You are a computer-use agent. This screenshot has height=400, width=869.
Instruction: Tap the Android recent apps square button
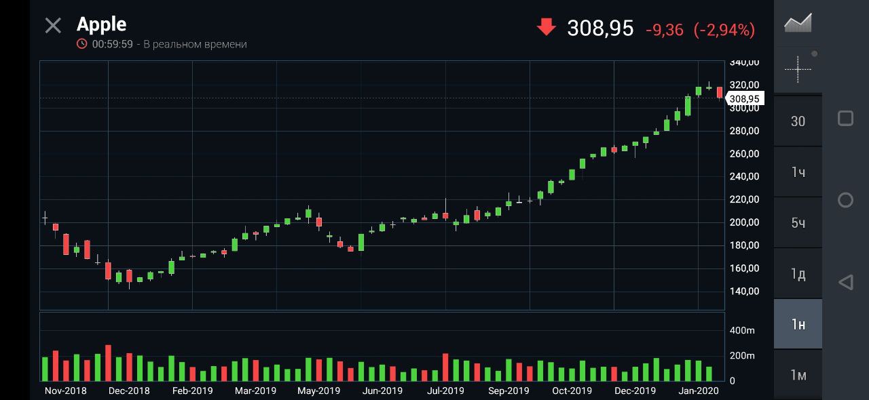pyautogui.click(x=845, y=119)
